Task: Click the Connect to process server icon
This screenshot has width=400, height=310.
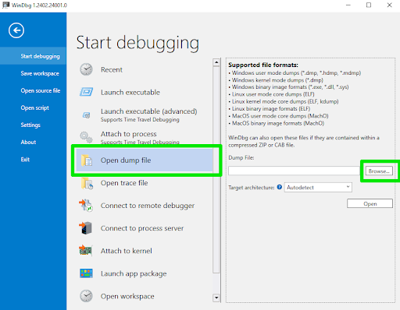Action: point(86,228)
